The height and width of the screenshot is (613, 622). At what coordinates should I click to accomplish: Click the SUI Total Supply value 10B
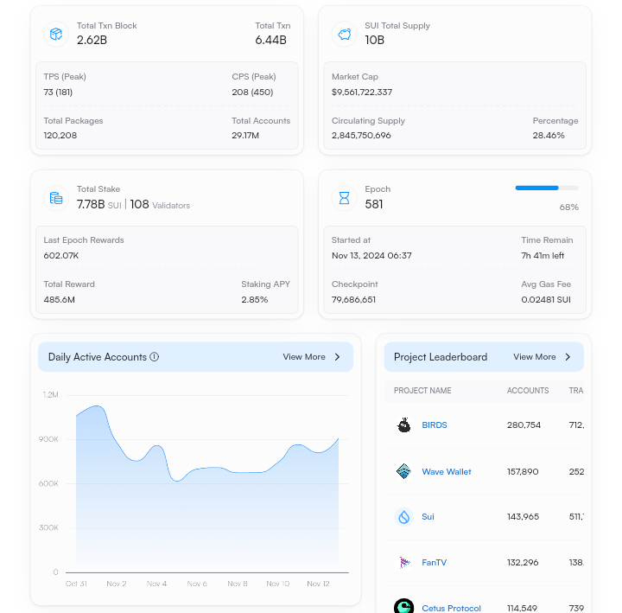(x=374, y=40)
